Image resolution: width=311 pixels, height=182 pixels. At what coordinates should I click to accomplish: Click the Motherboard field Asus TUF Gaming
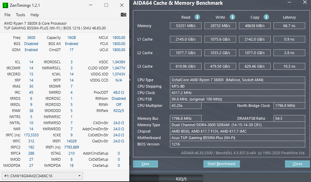(238, 138)
